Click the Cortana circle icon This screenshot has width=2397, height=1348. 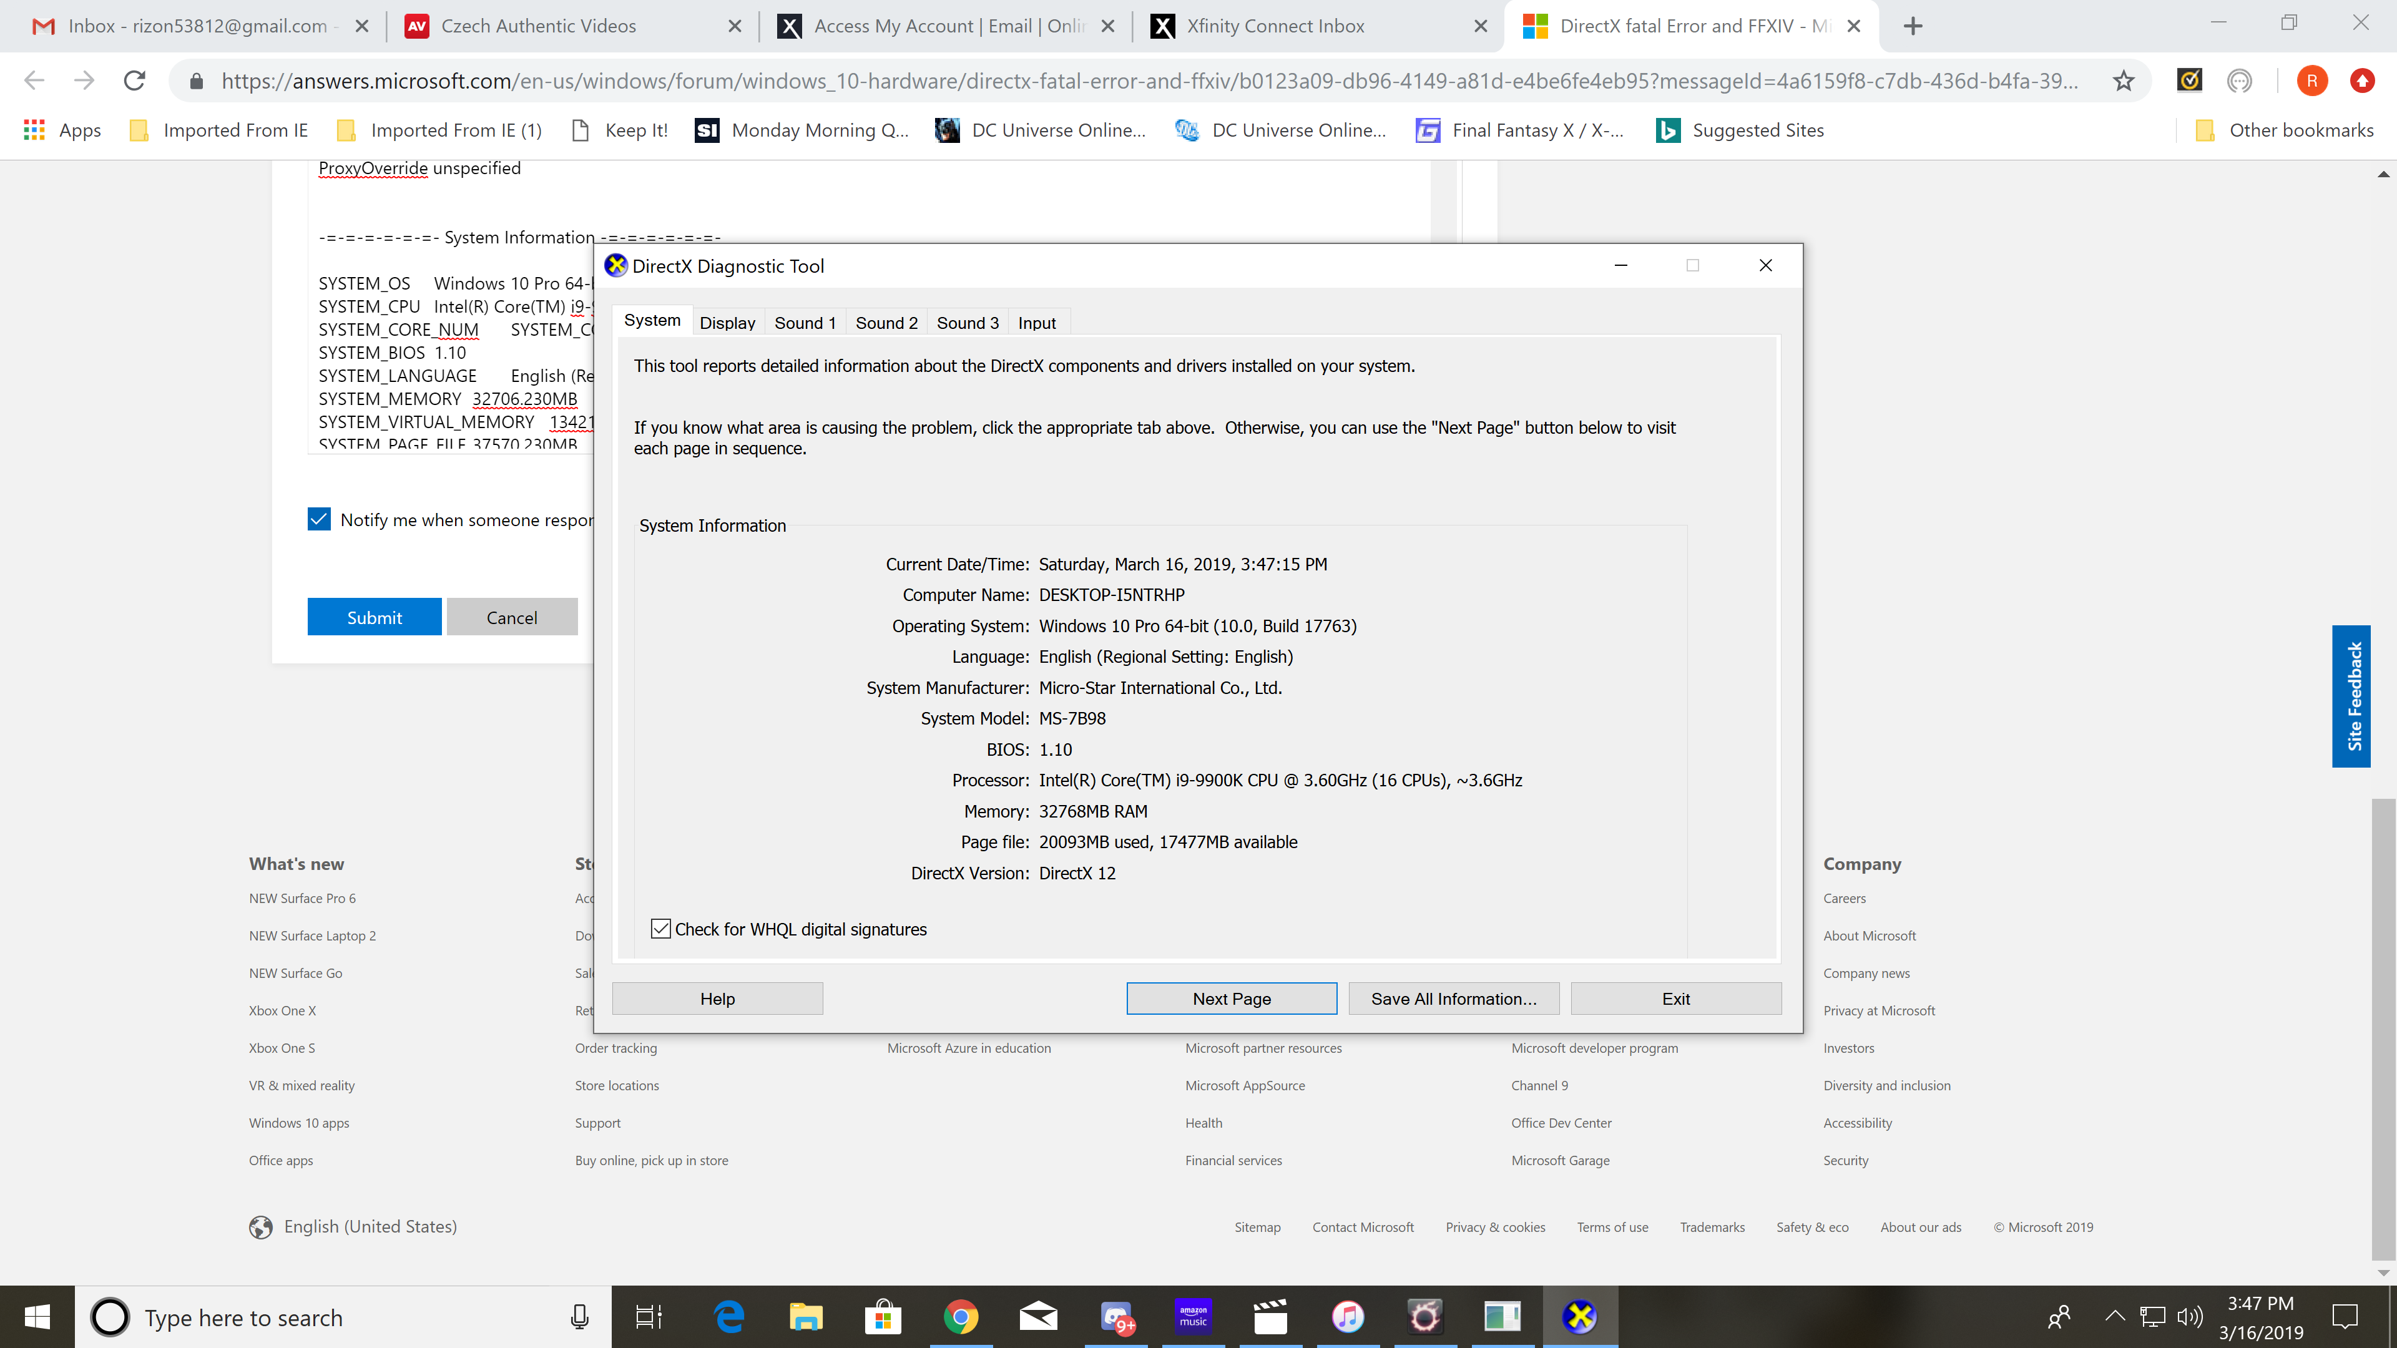[110, 1317]
